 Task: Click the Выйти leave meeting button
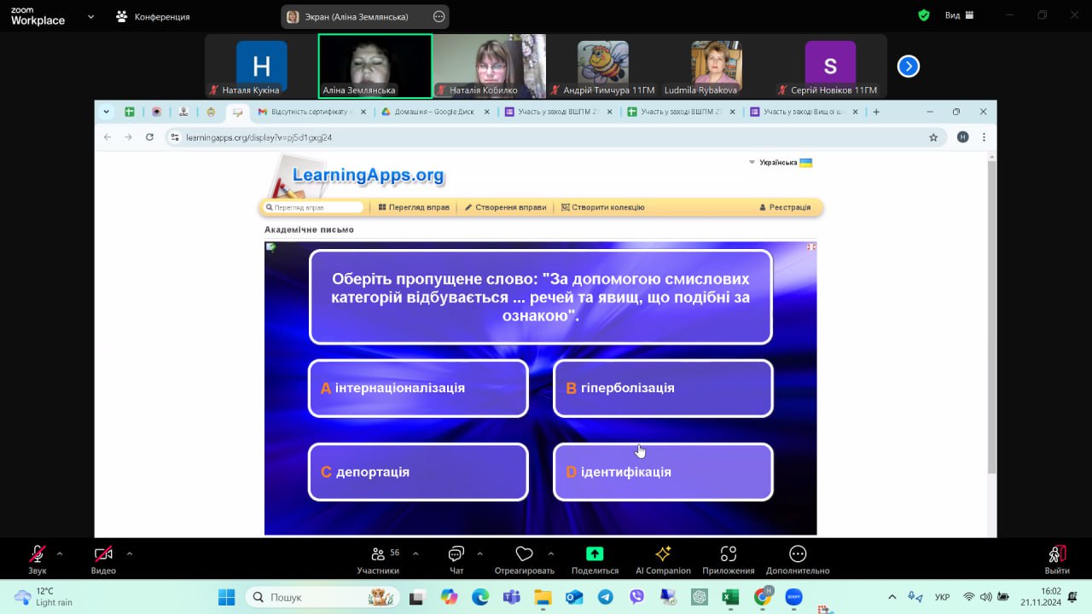(1057, 559)
